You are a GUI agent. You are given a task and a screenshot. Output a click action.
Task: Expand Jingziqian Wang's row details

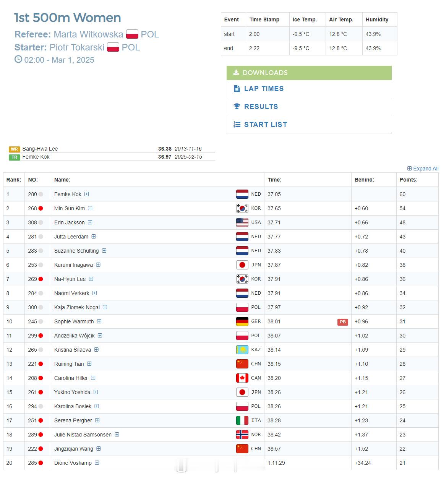[x=99, y=449]
